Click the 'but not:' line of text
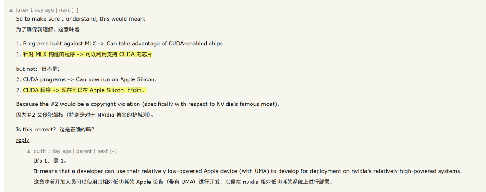Viewport: 486px width, 192px height. (27, 69)
